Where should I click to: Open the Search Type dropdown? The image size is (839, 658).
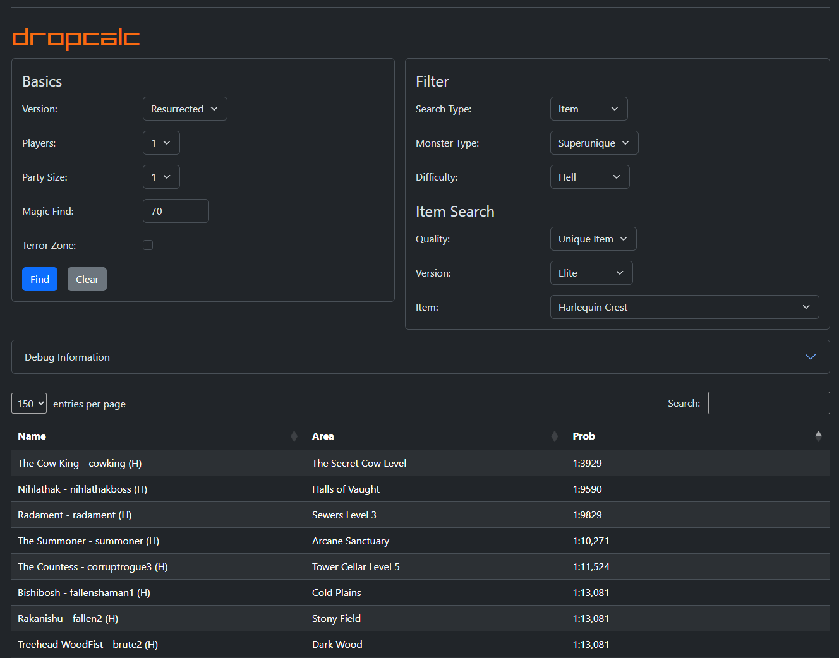tap(588, 109)
